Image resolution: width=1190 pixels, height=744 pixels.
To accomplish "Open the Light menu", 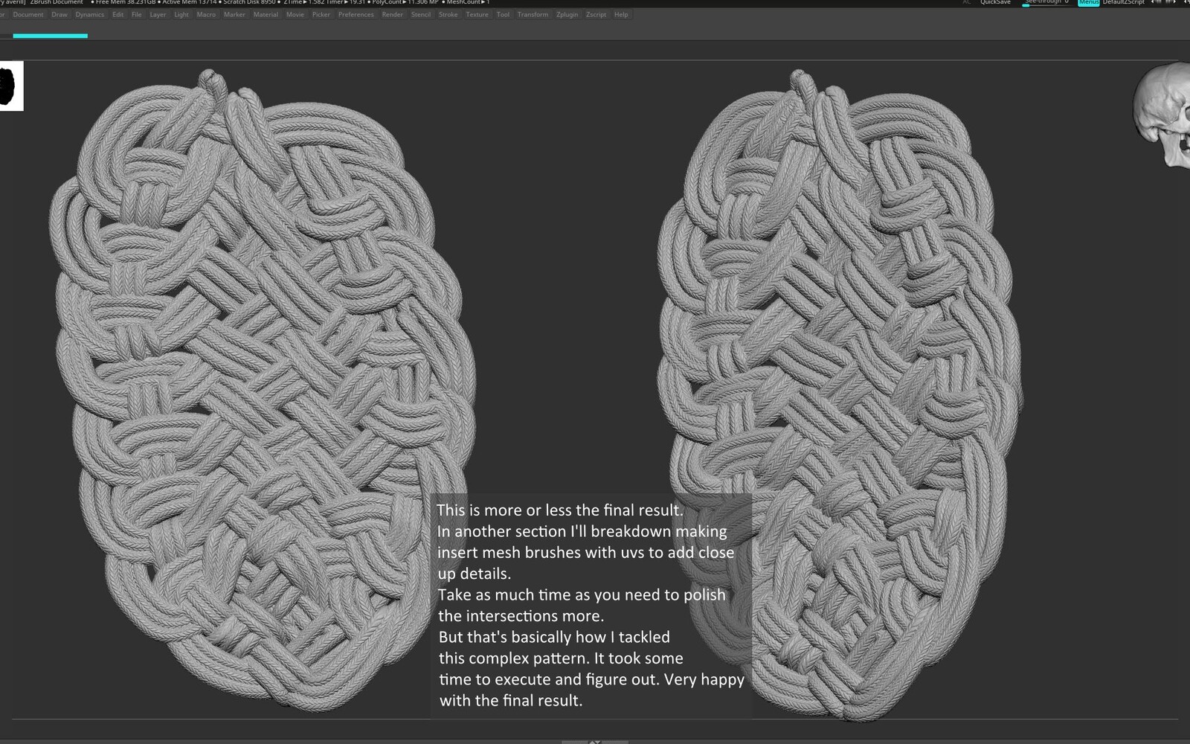I will tap(181, 15).
